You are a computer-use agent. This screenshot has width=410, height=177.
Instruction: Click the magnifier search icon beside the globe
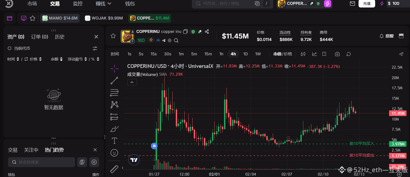click(x=176, y=40)
